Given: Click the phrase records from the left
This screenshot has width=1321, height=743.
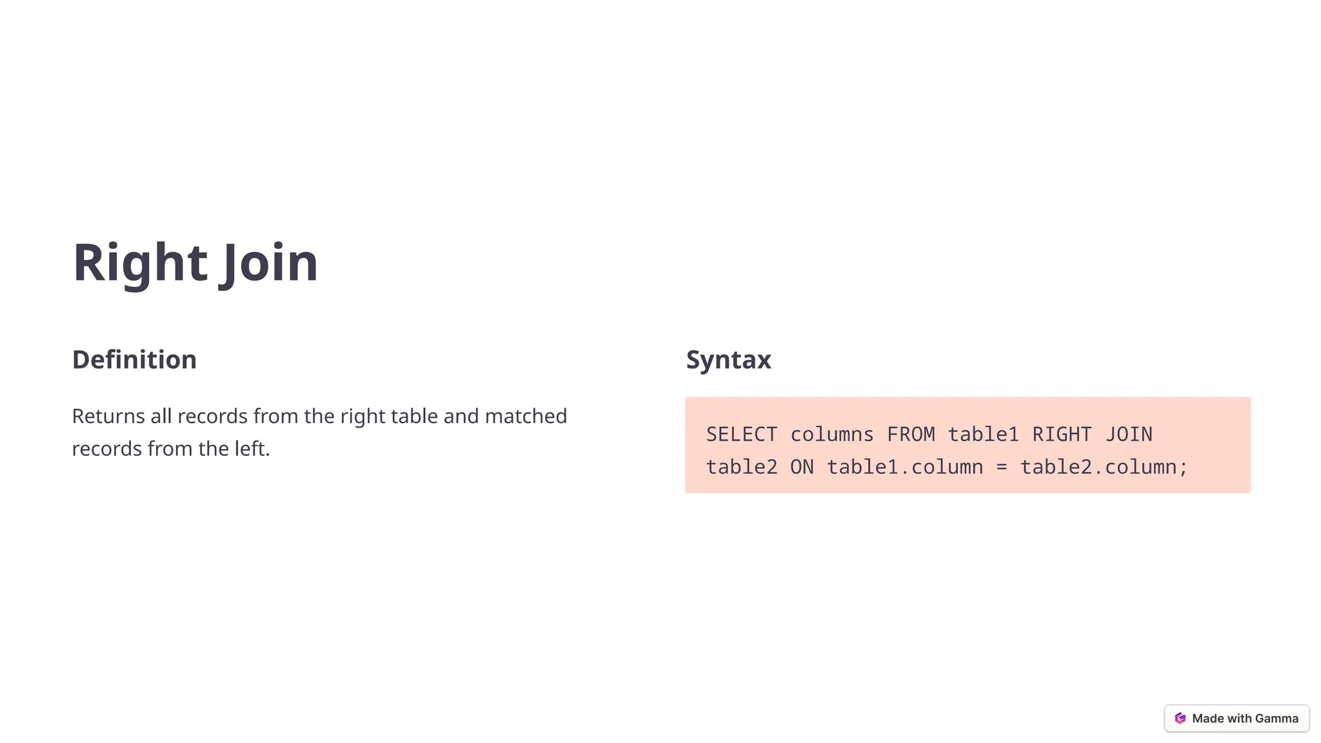Looking at the screenshot, I should [171, 448].
